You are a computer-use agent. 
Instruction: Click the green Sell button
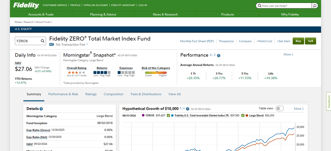click(311, 41)
